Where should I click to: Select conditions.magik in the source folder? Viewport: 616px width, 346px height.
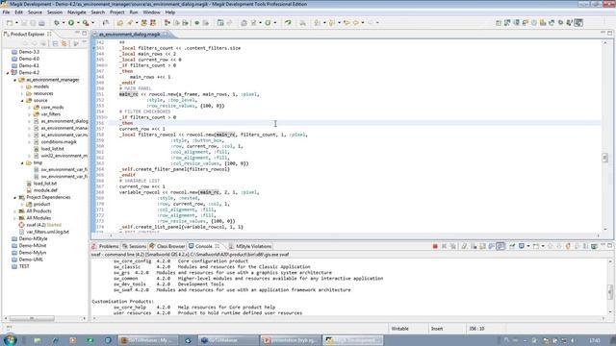coord(59,142)
